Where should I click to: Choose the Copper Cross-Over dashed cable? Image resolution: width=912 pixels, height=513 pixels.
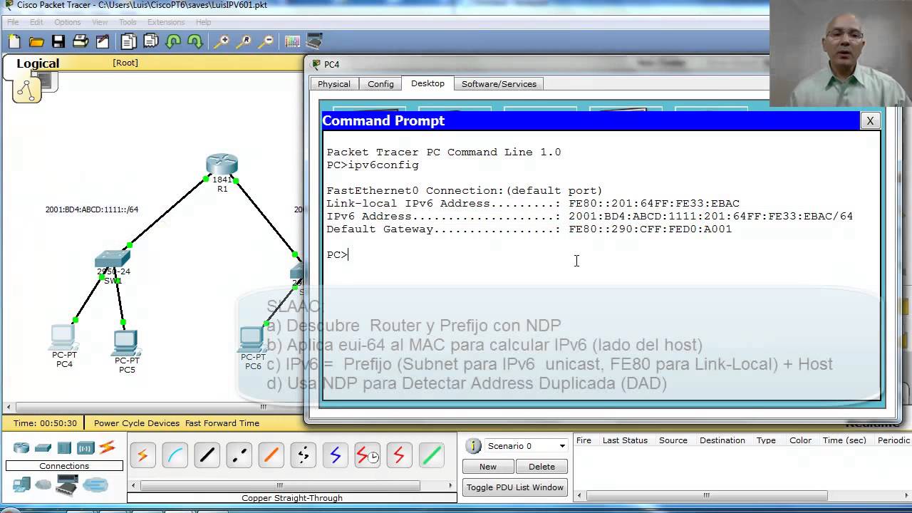[239, 455]
